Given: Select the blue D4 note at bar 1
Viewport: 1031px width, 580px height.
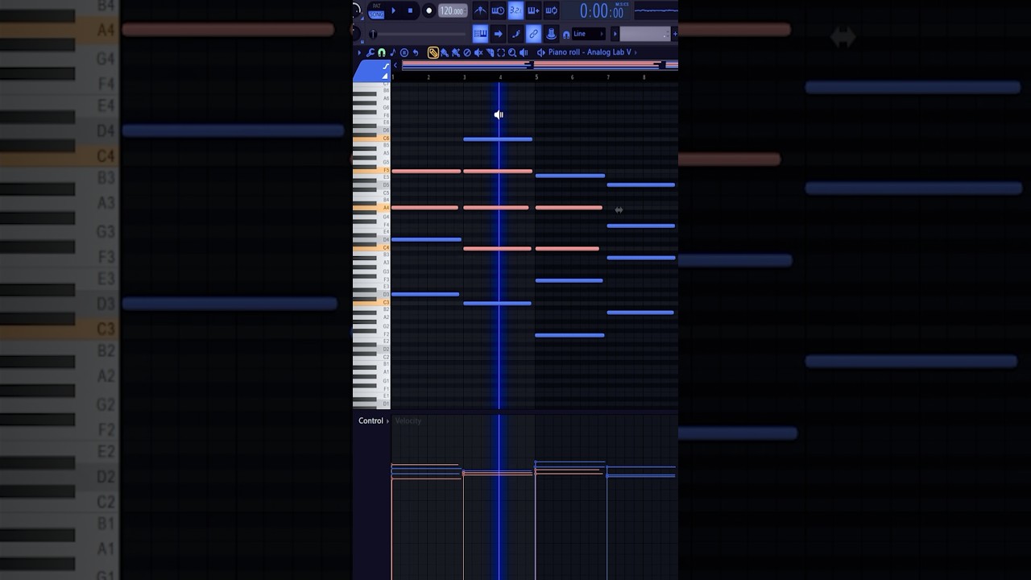Looking at the screenshot, I should (x=426, y=239).
